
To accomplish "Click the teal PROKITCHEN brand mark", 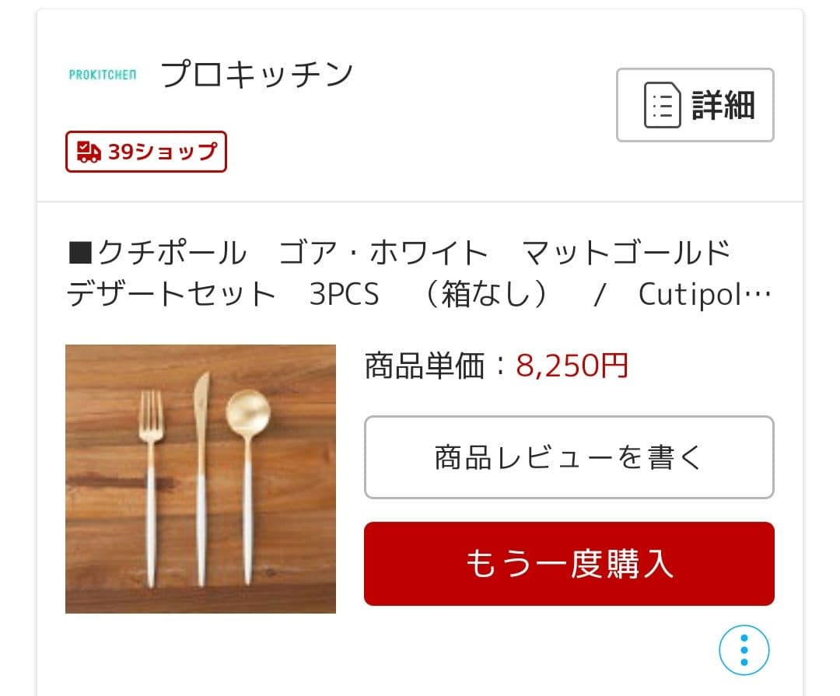I will pos(103,75).
